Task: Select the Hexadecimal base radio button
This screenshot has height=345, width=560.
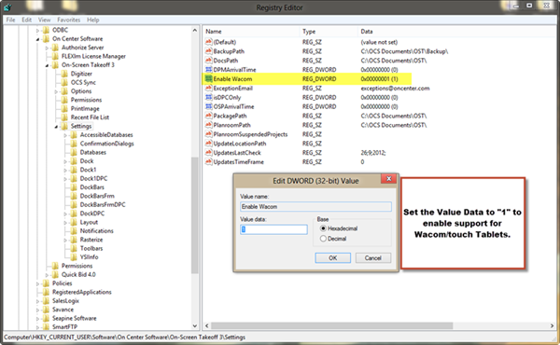Action: click(323, 228)
